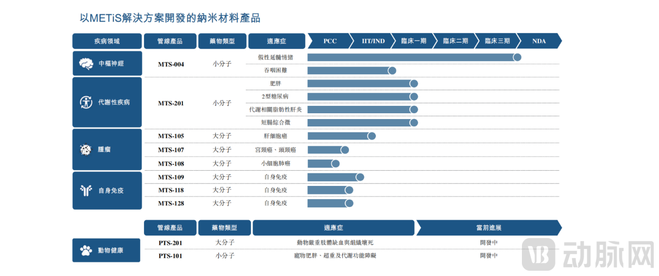
Task: Click the IIT/IND stage header
Action: [373, 41]
